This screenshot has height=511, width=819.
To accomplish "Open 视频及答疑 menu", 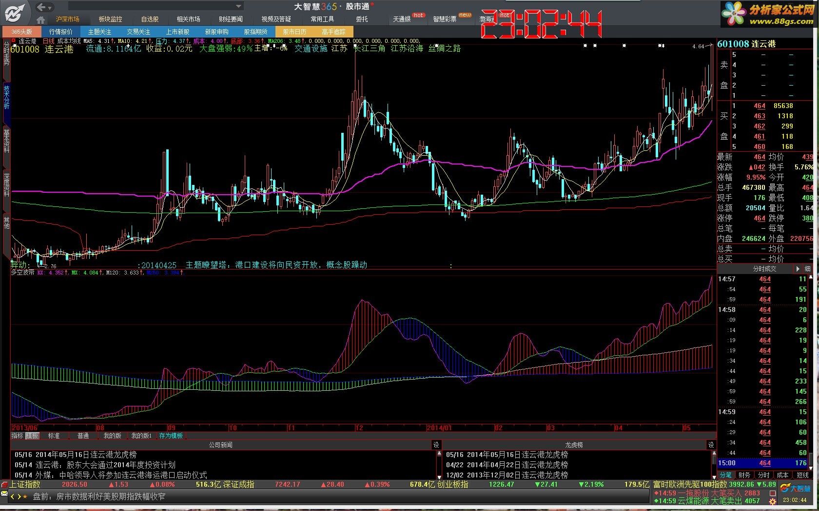I will [276, 19].
